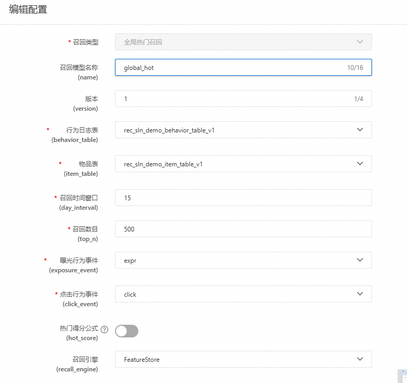Click the day_interval field with value 15

pyautogui.click(x=243, y=198)
